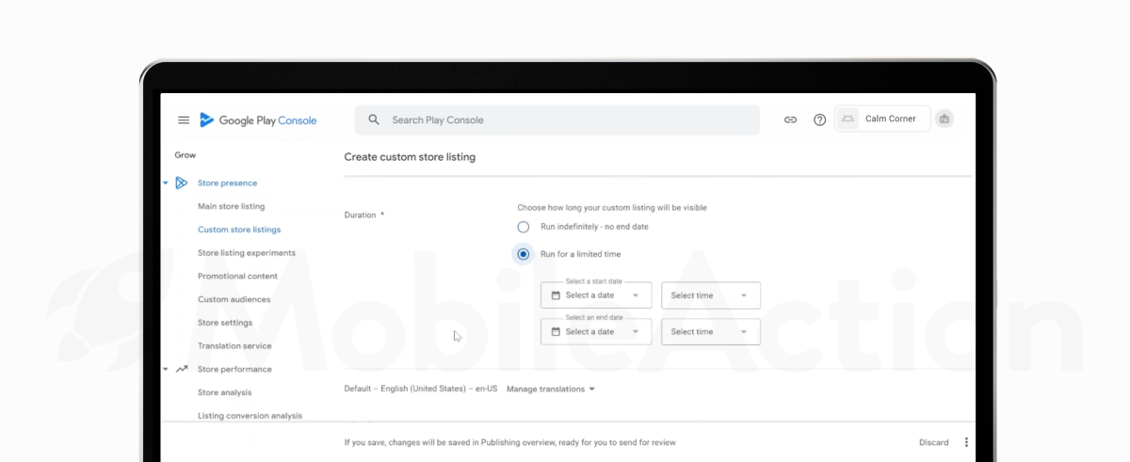Click the link icon in header
The image size is (1130, 462).
[790, 120]
